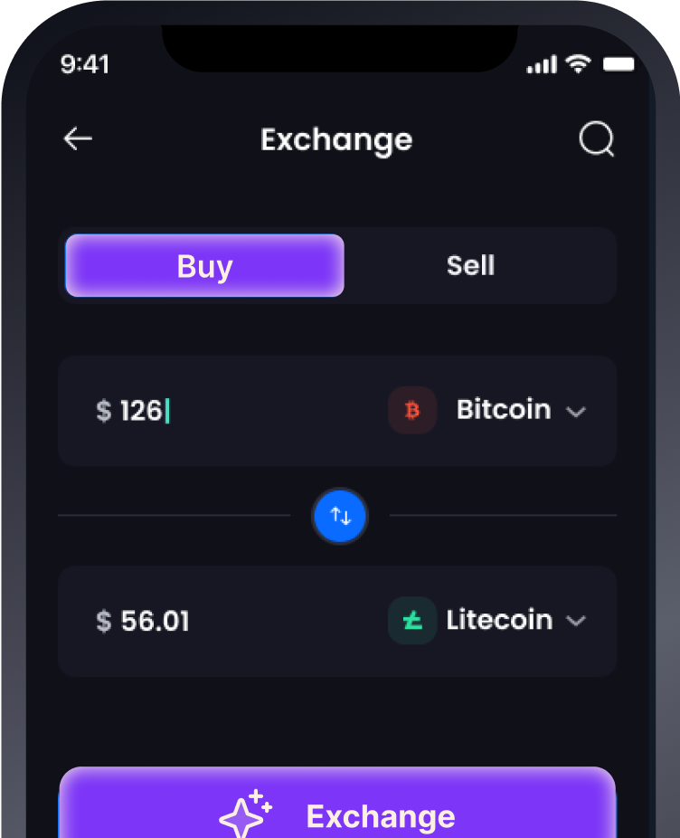Tap the Wi-Fi status icon
Viewport: 680px width, 838px height.
click(577, 64)
